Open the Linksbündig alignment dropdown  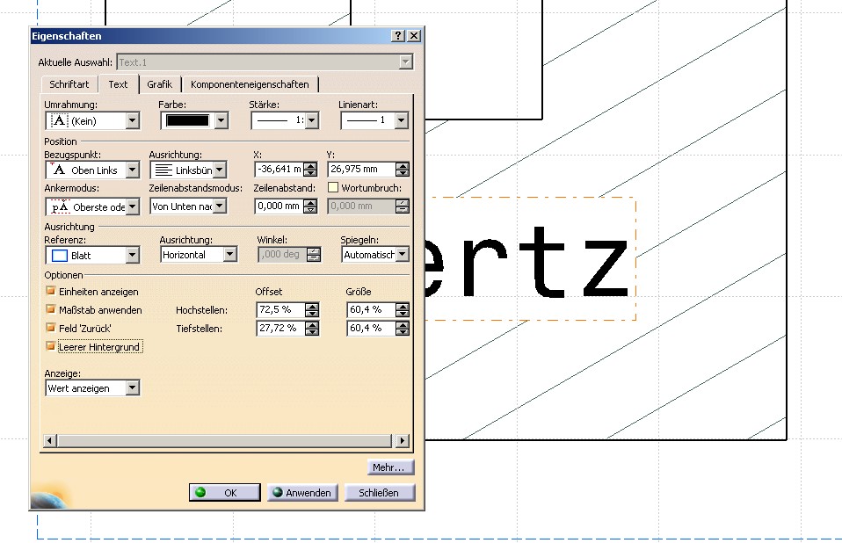point(220,170)
